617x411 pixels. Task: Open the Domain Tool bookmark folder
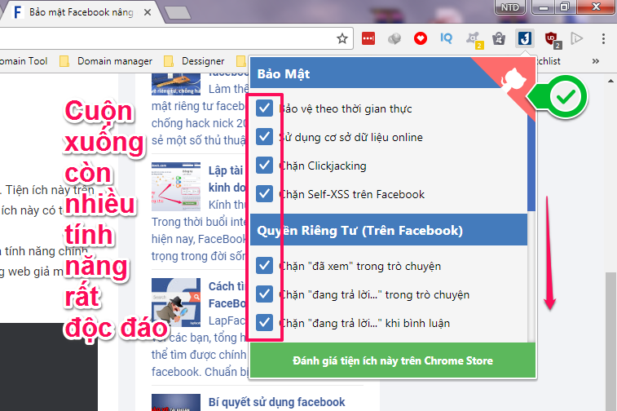(24, 61)
